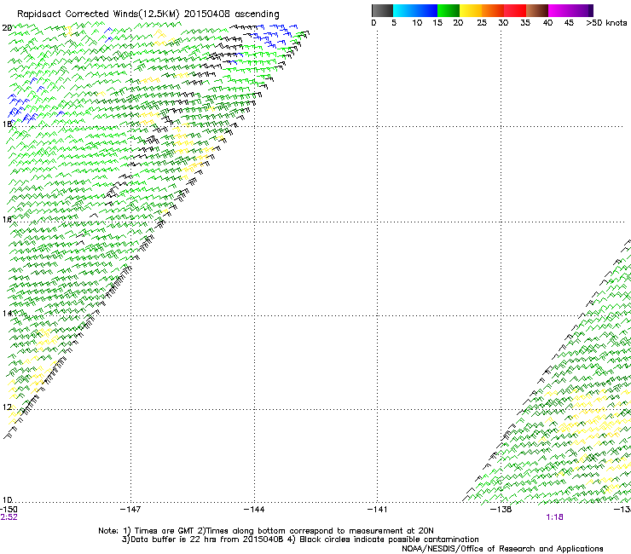Image resolution: width=631 pixels, height=554 pixels.
Task: Click the cyan-blue 5-15 knots color segment
Action: pyautogui.click(x=415, y=10)
